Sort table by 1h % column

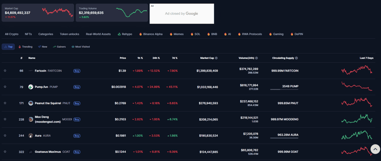(x=140, y=58)
